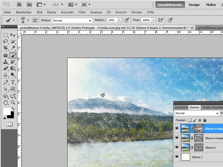Launch Adobe Bridge with Br button

(x=19, y=4)
